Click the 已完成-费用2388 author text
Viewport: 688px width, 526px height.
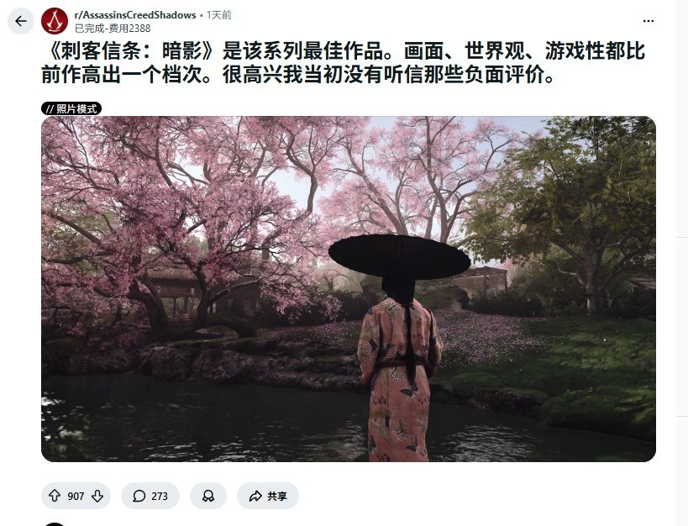point(113,28)
